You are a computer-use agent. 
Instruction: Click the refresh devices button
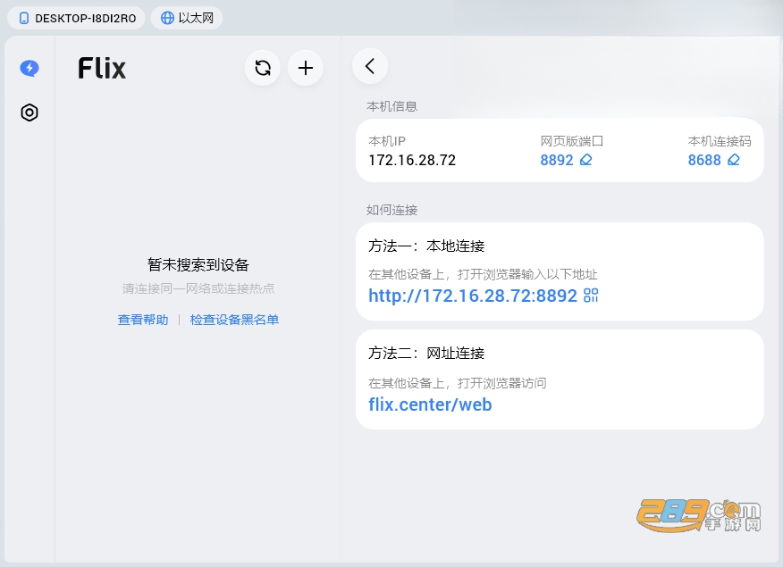coord(263,68)
